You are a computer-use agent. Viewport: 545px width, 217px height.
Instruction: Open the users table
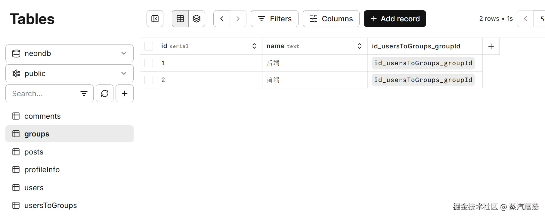tap(34, 188)
